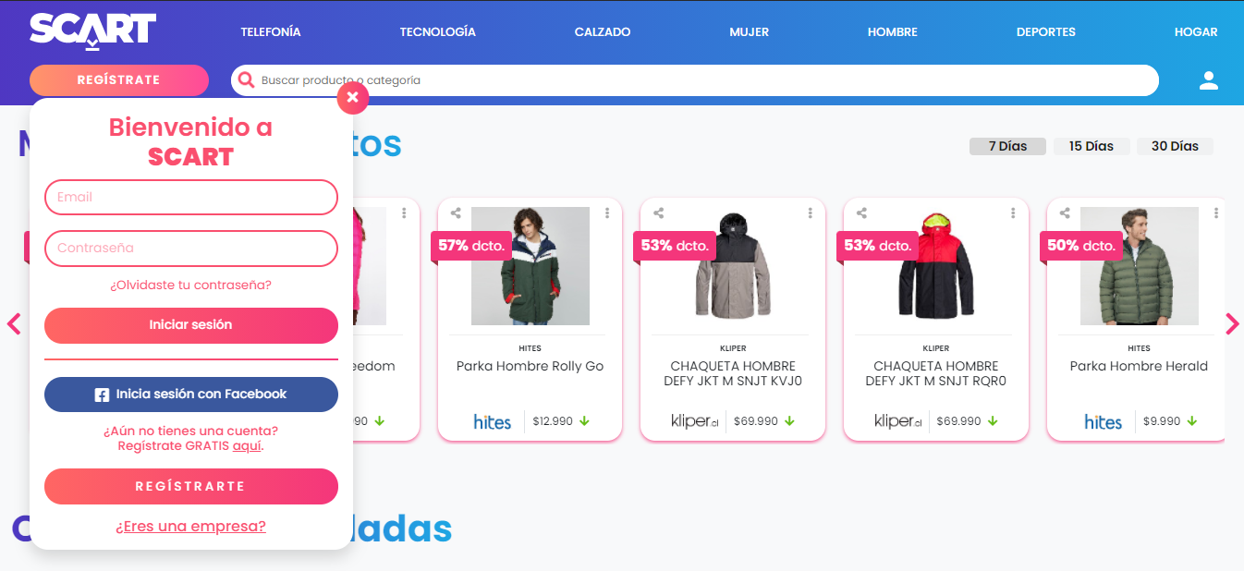This screenshot has width=1244, height=571.
Task: Click the SCART logo
Action: point(92,30)
